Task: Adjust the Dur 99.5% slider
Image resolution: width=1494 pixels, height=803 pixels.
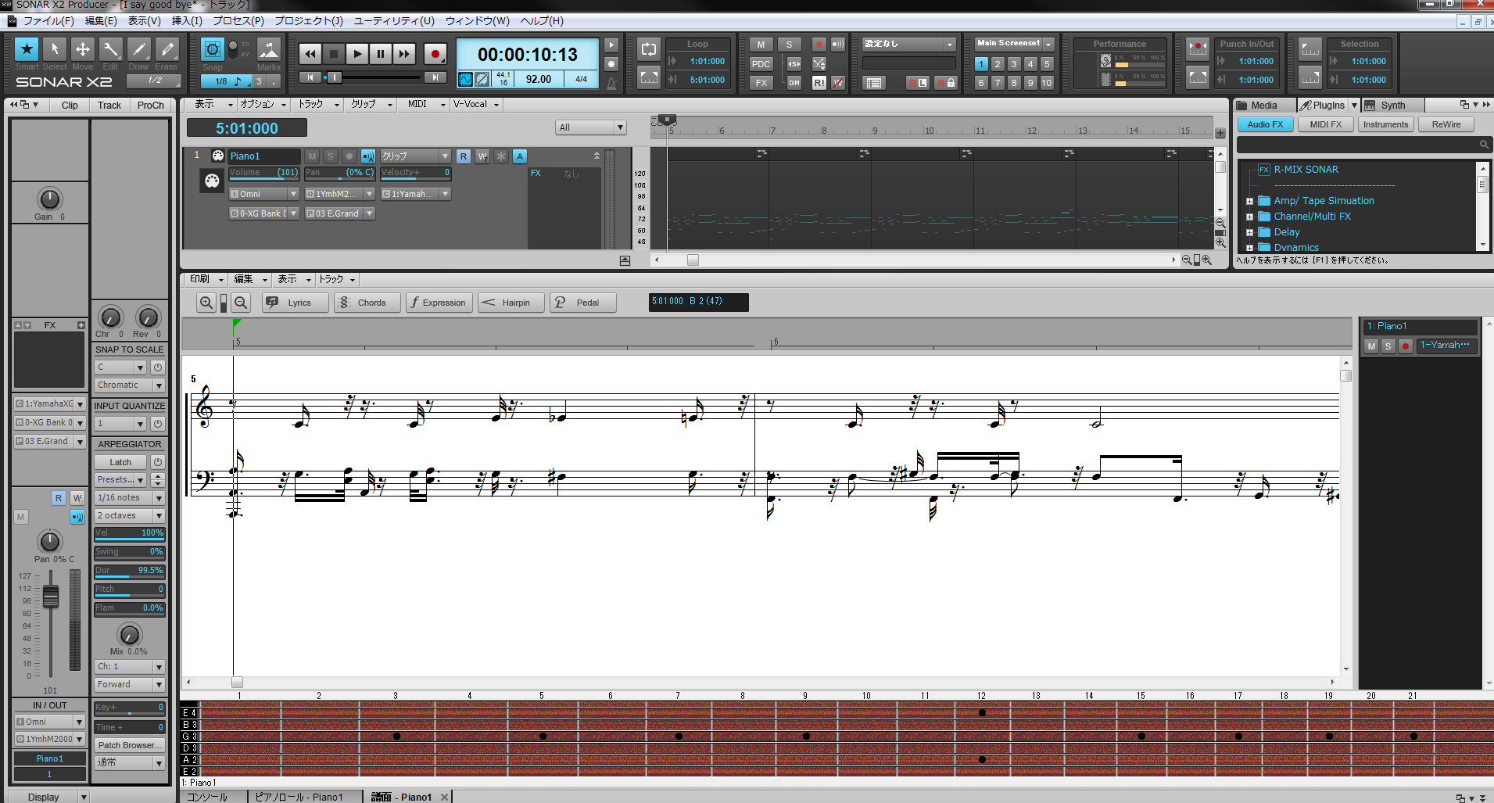Action: pos(130,571)
